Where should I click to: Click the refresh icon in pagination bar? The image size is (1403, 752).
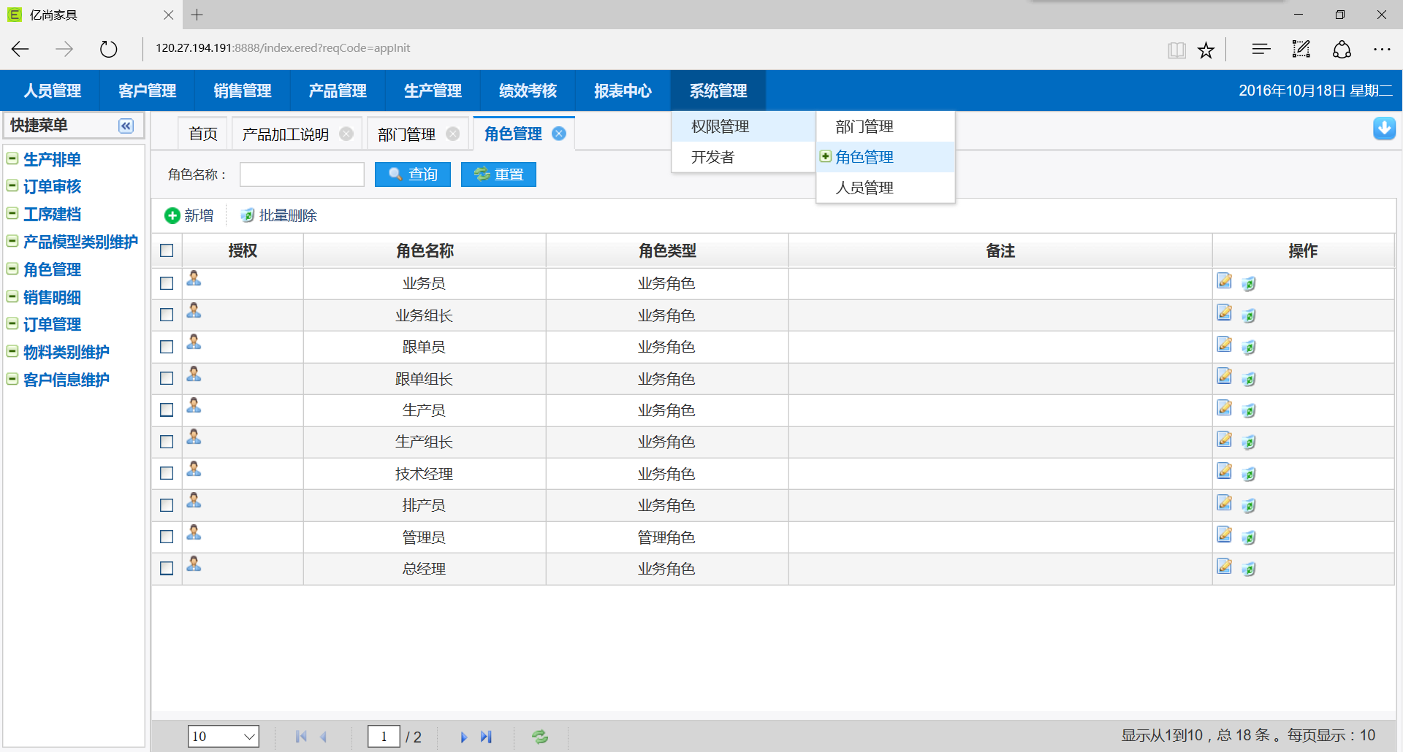point(540,737)
